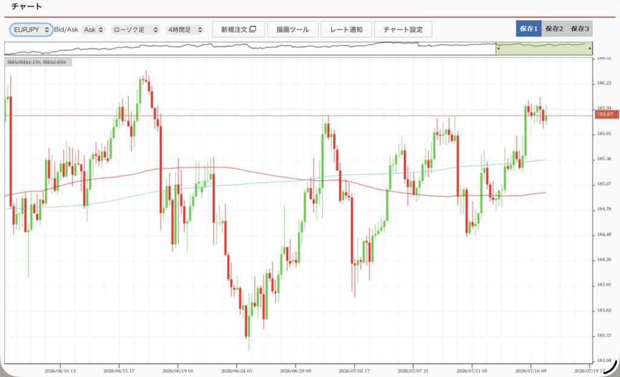Click the 186.23 price axis label

click(604, 83)
